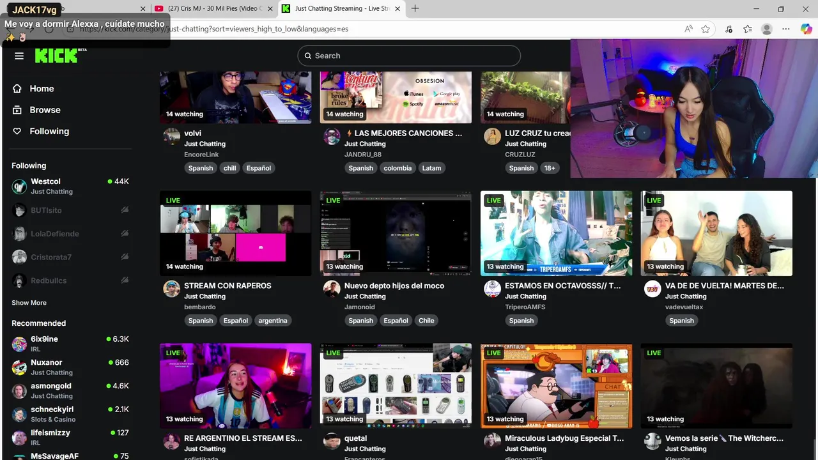Image resolution: width=818 pixels, height=460 pixels.
Task: Click Jamonoid streamer avatar
Action: click(x=332, y=289)
